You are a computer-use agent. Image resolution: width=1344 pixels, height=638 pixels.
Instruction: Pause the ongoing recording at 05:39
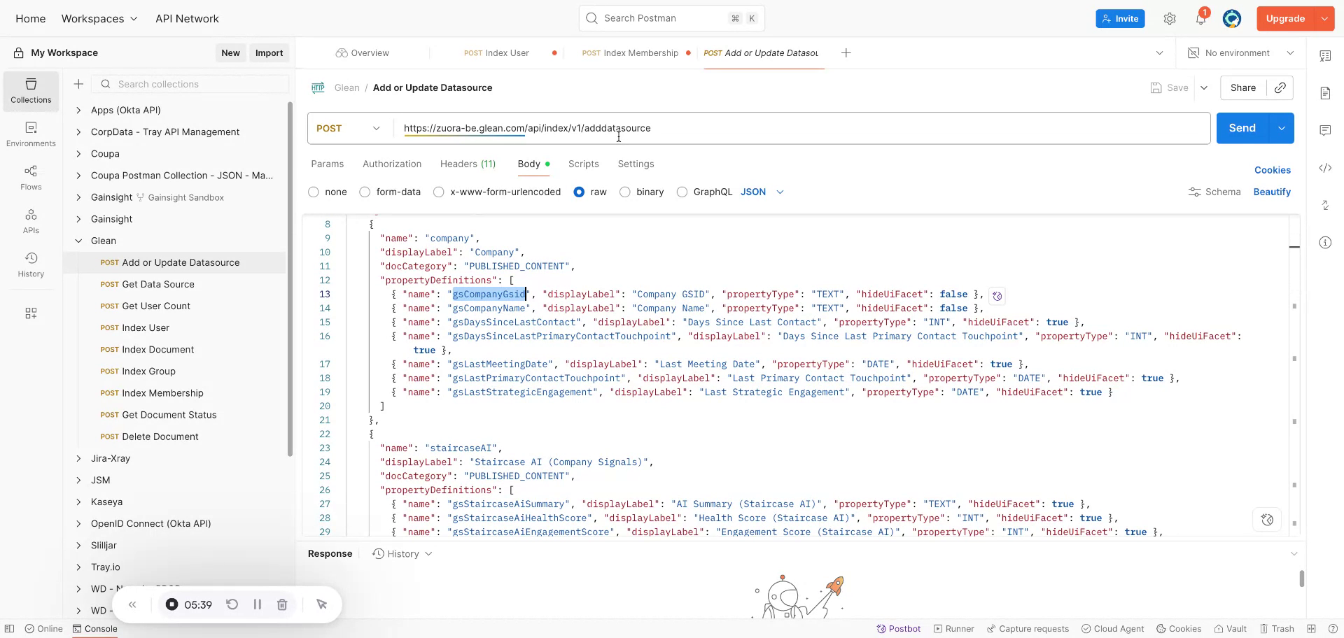258,604
